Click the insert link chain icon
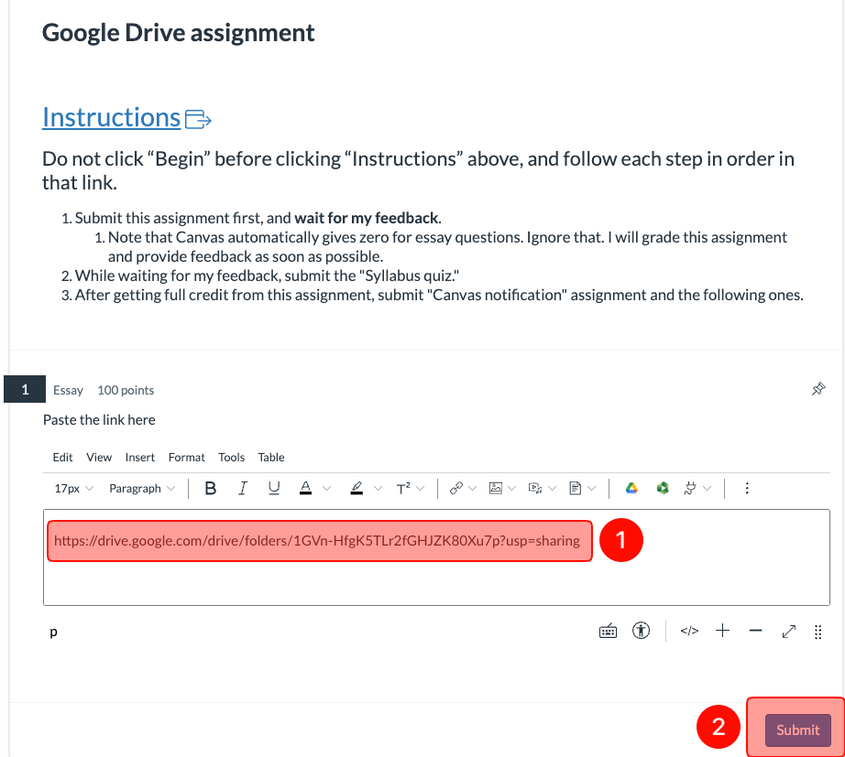Viewport: 845px width, 757px height. [x=455, y=489]
